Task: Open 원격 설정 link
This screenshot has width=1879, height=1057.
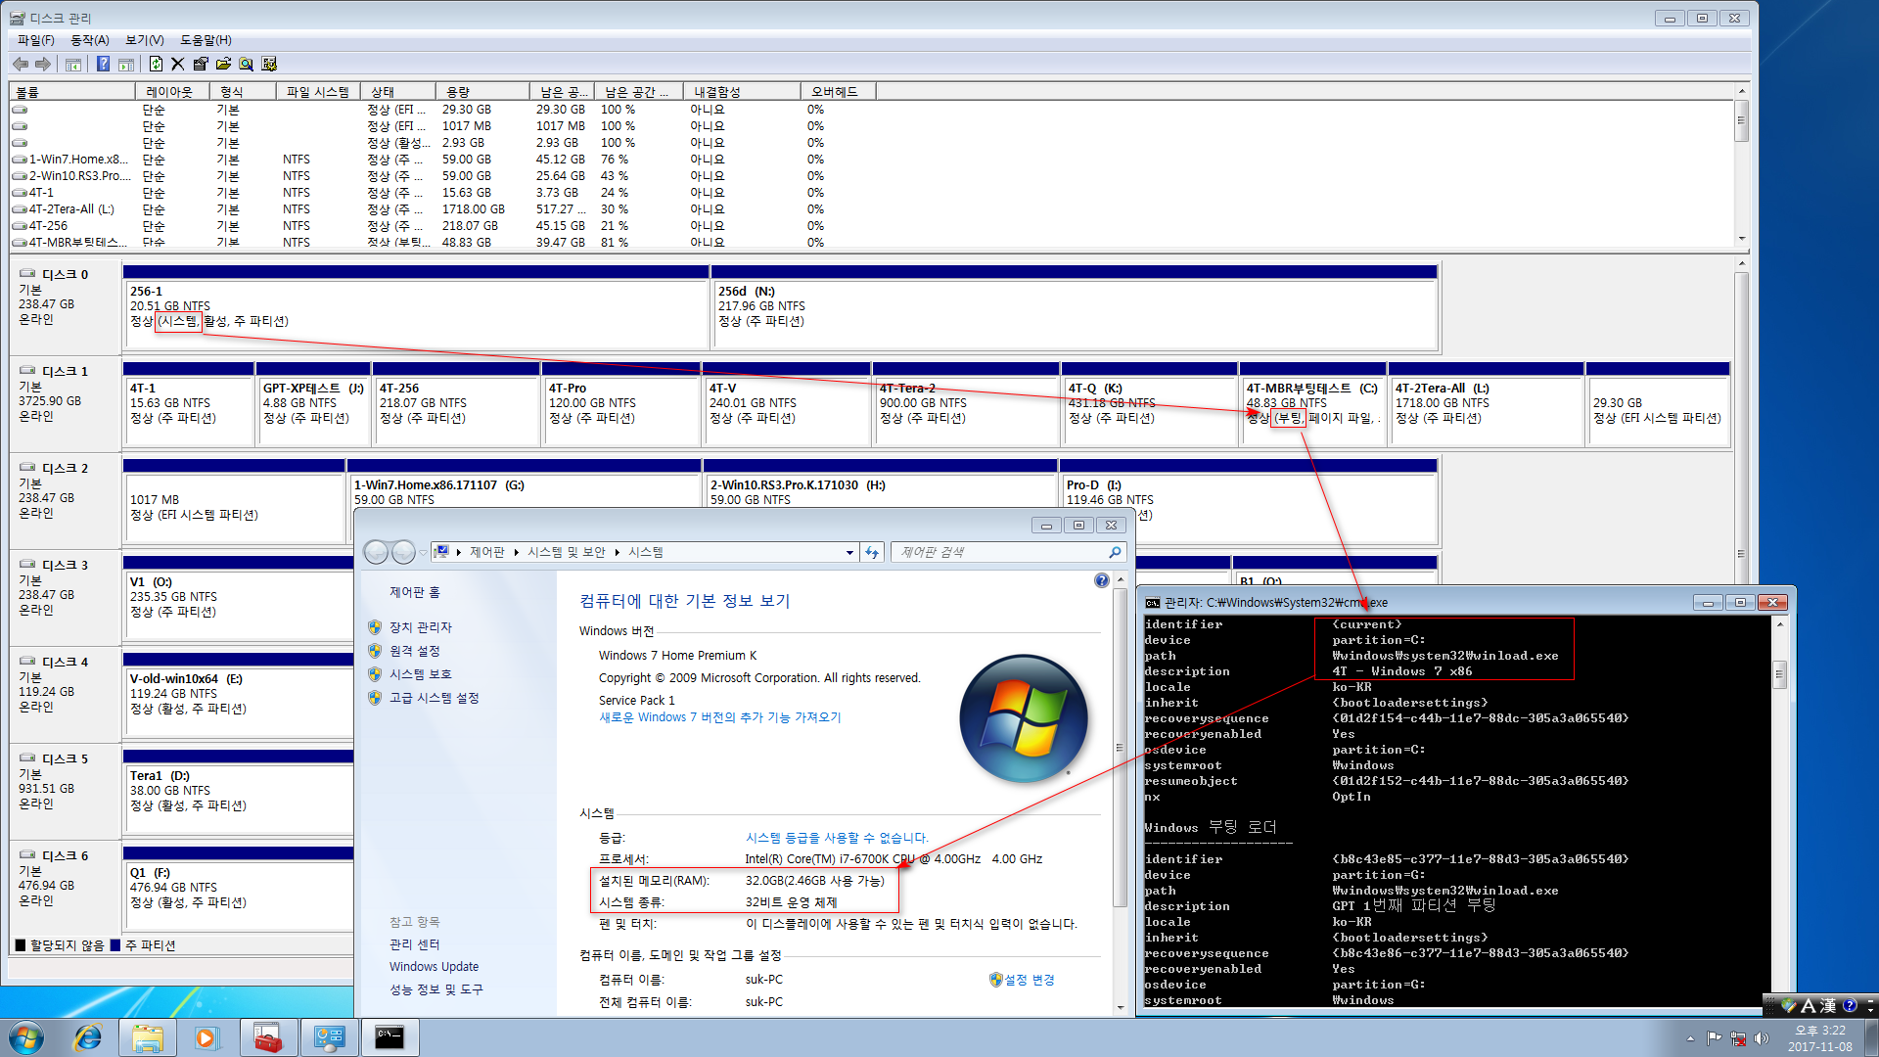Action: coord(415,651)
